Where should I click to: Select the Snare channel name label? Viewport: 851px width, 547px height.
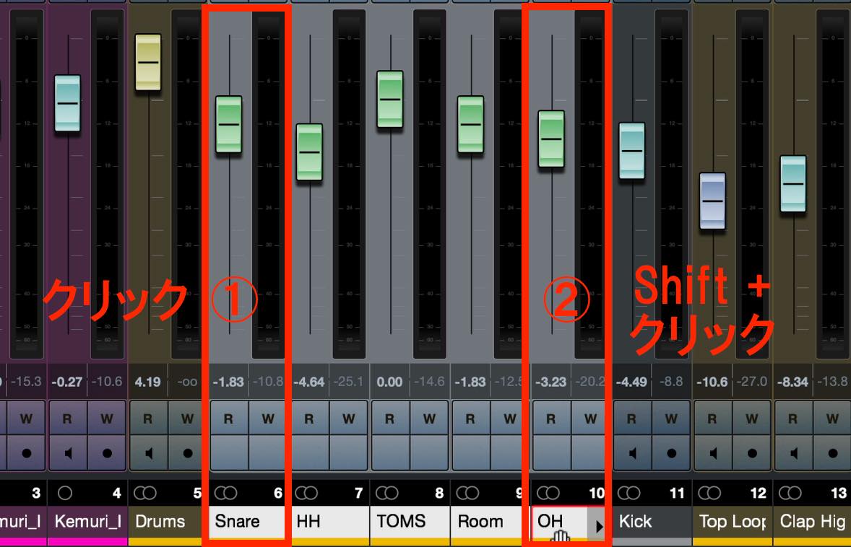click(x=247, y=522)
